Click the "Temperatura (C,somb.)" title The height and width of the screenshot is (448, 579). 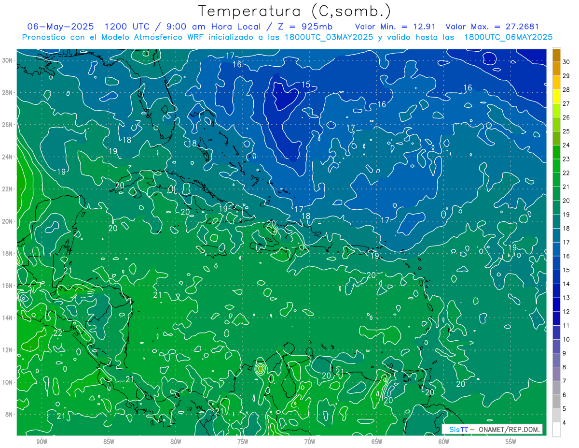(295, 11)
